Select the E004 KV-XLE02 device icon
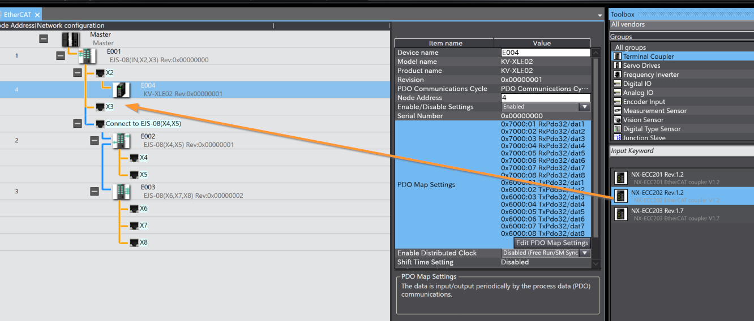 pos(121,90)
